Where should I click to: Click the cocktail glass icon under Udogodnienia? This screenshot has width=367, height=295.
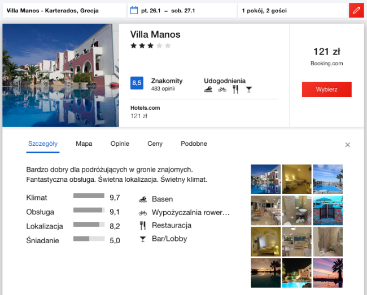tap(249, 90)
